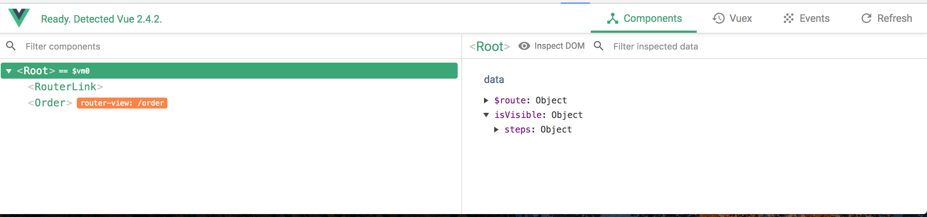Screen dimensions: 927x217
Task: Select the RouterLink component
Action: [x=65, y=87]
